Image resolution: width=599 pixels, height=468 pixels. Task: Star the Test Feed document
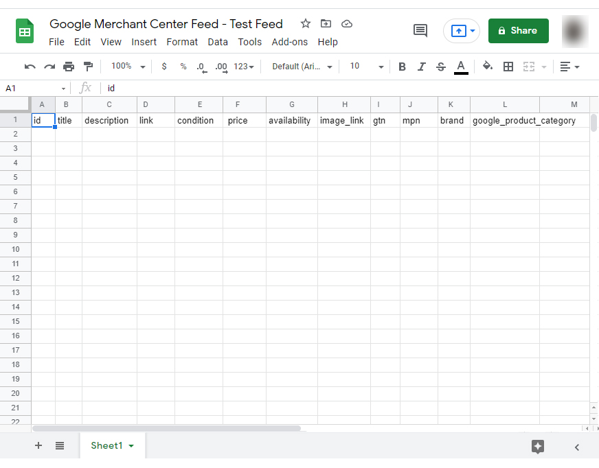coord(305,23)
